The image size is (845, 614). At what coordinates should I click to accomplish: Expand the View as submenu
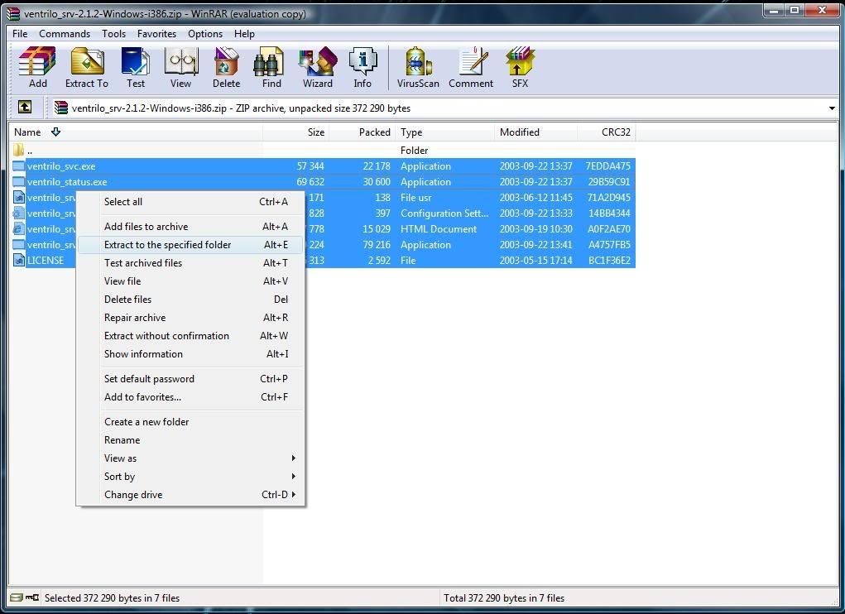click(293, 458)
